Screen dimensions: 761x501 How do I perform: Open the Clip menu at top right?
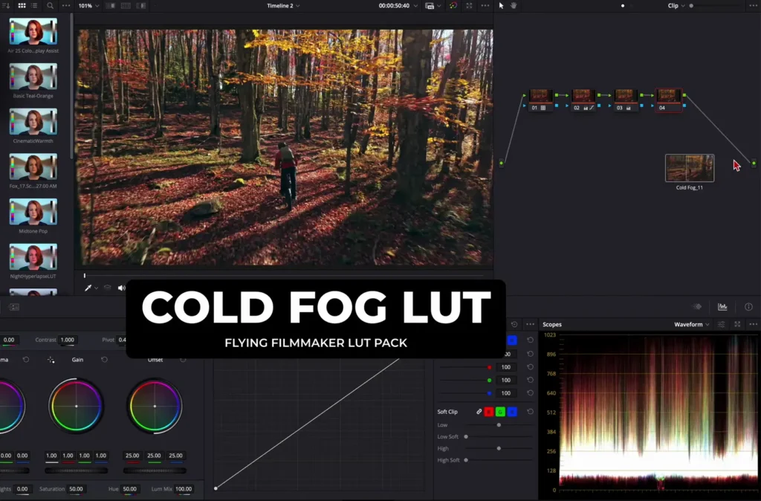(673, 5)
